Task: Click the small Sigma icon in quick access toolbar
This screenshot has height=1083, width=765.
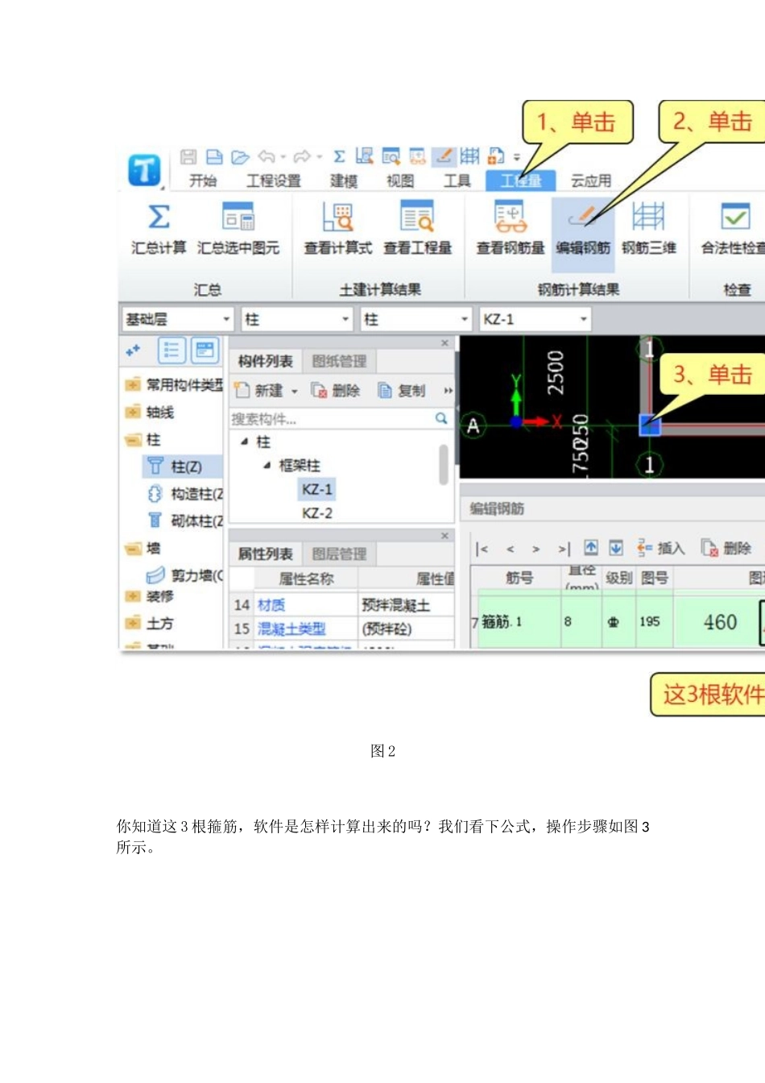Action: click(x=339, y=156)
